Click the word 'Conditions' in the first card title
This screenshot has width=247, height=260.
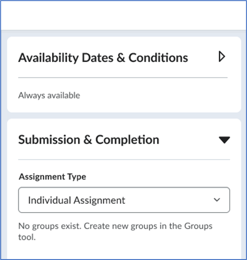[x=158, y=58]
